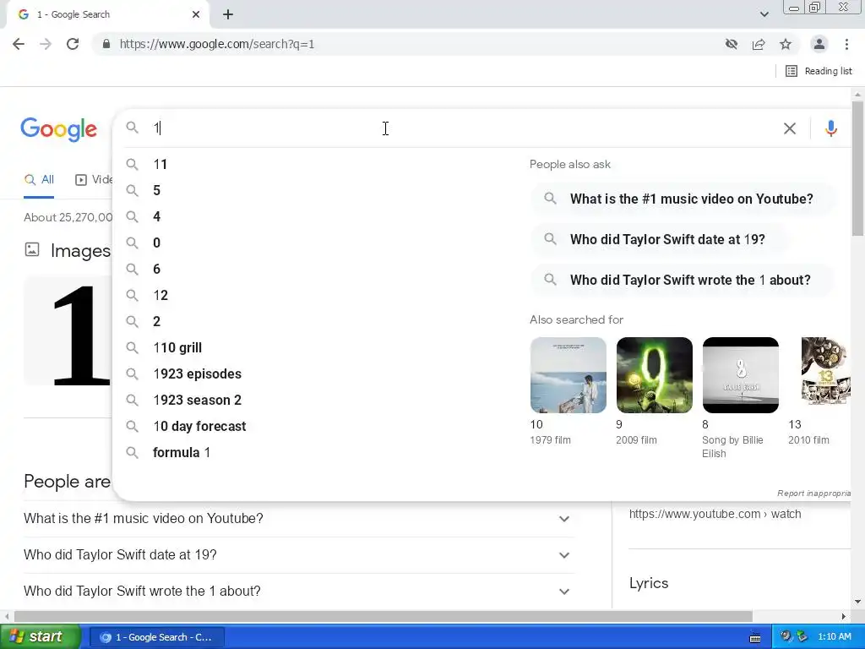Expand 'Who did Taylor Swift wrote the 1 about?'

[x=299, y=591]
